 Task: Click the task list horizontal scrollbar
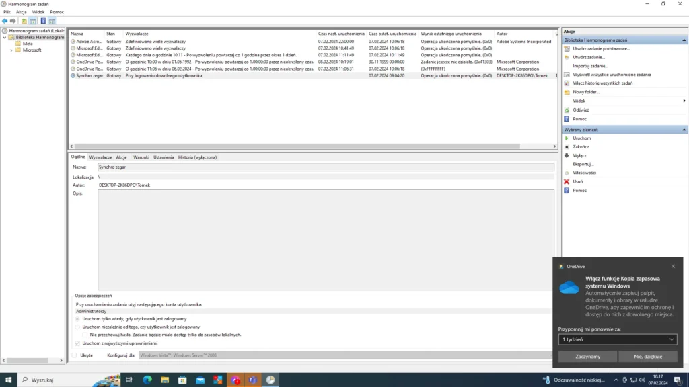click(x=296, y=146)
